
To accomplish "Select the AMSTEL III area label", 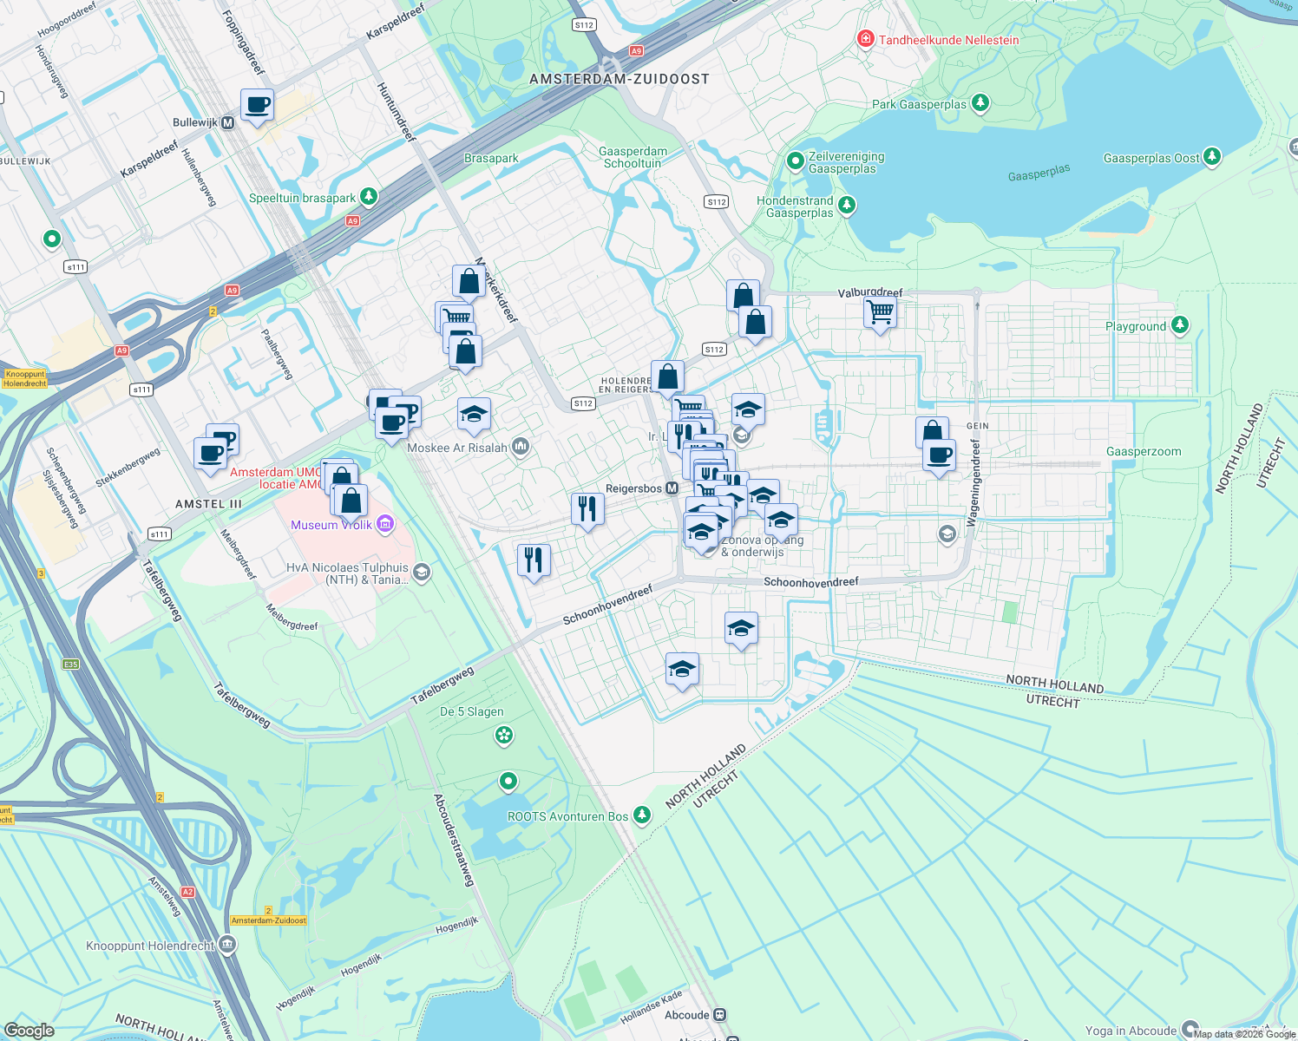I will [x=208, y=504].
